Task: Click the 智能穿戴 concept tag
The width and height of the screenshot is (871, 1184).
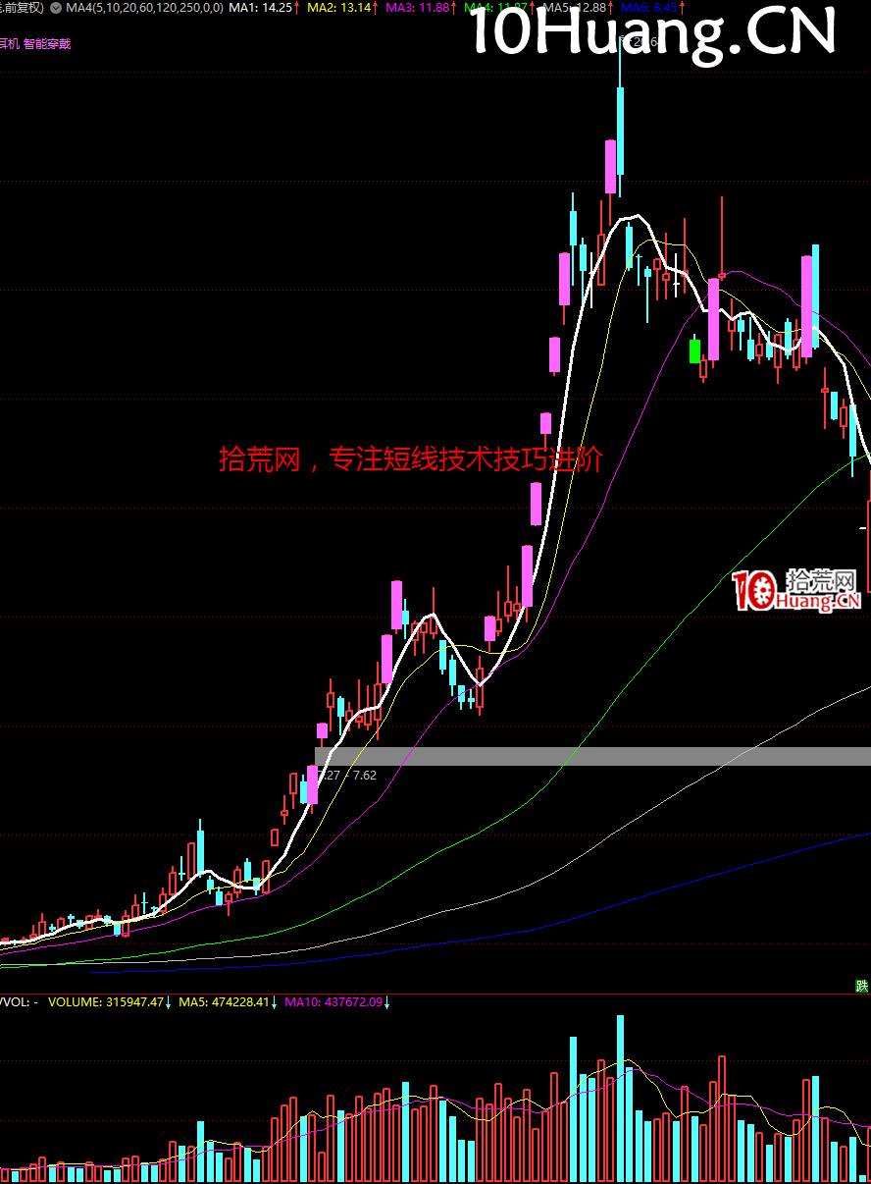Action: coord(47,44)
